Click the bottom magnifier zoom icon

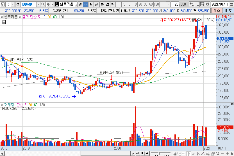(218, 153)
